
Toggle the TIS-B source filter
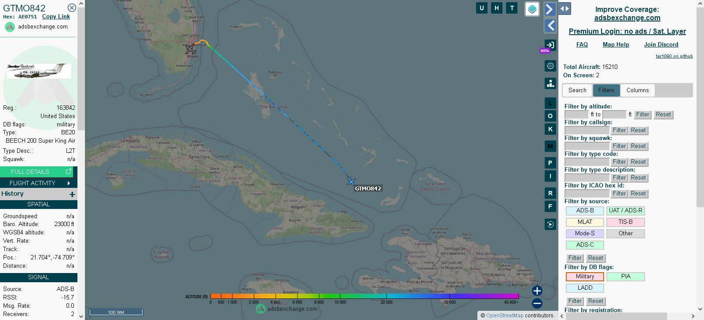tap(625, 222)
